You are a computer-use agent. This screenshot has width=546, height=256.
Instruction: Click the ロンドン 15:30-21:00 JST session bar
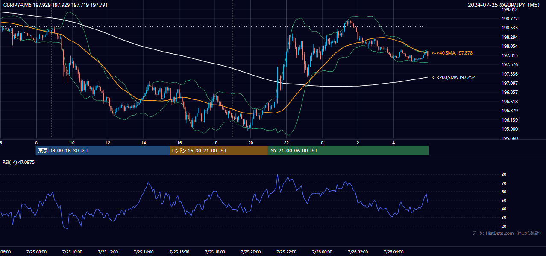tap(219, 151)
